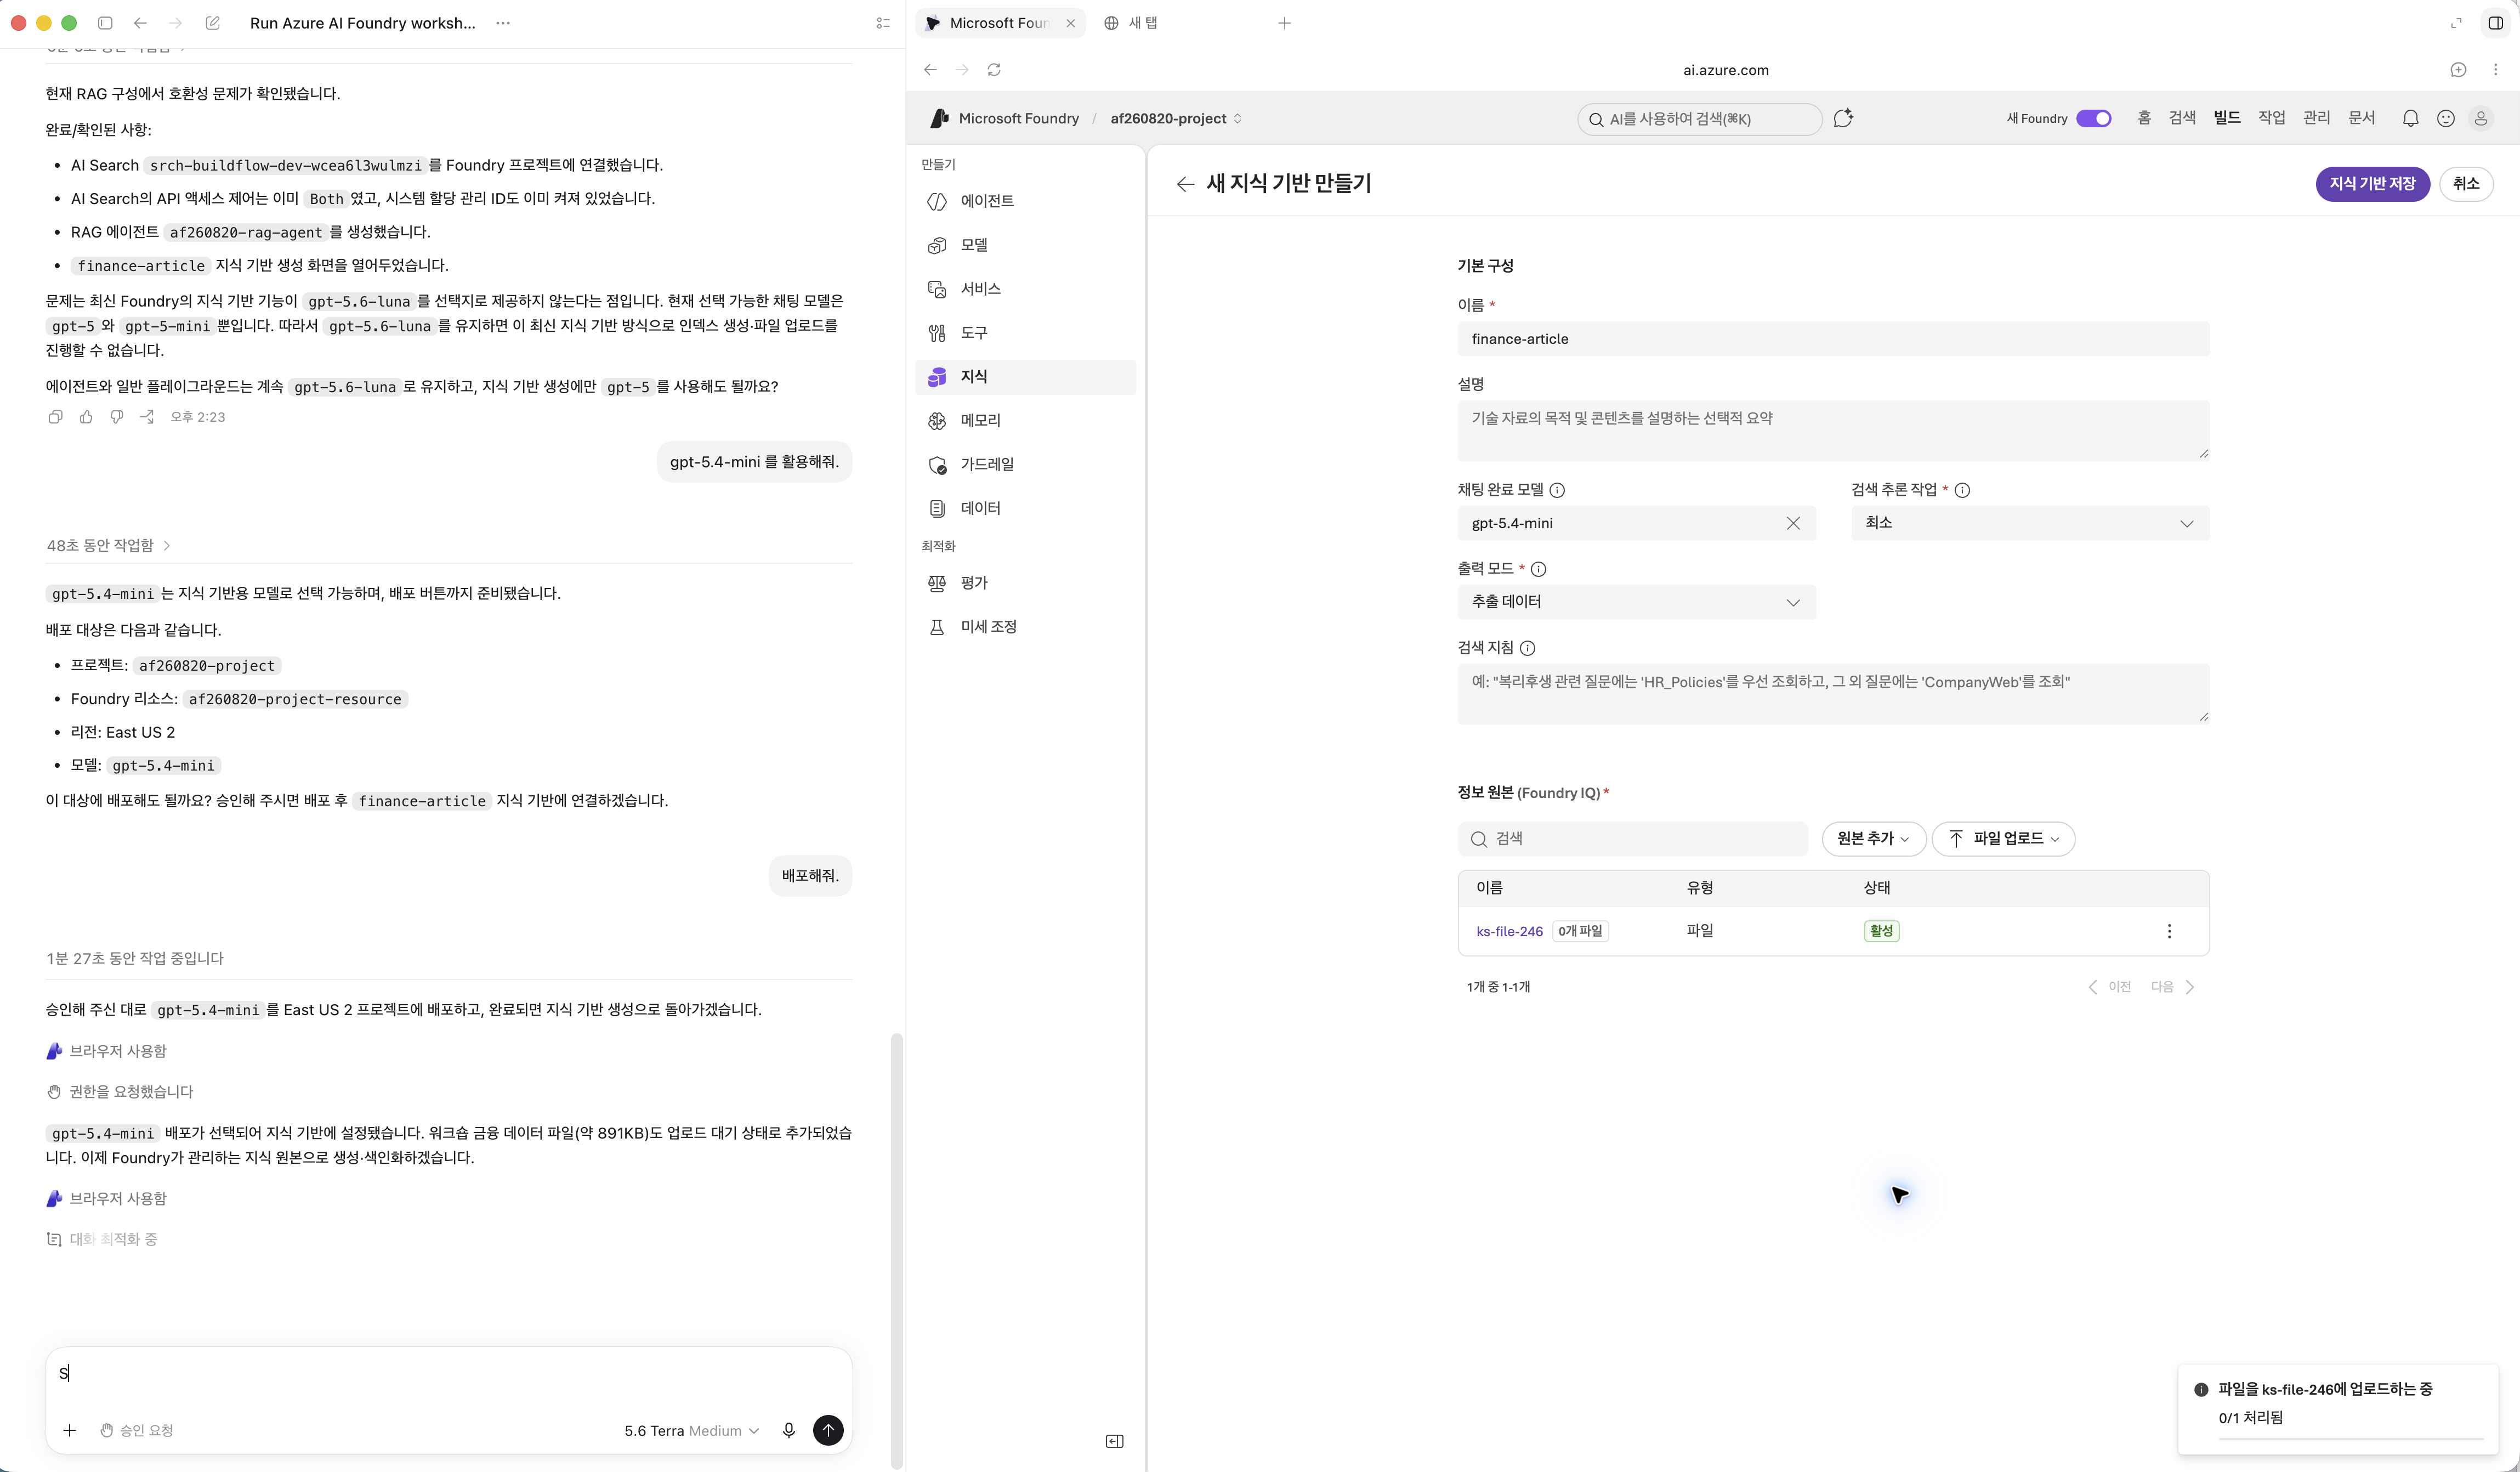Image resolution: width=2520 pixels, height=1472 pixels.
Task: Open the feedback smiley icon
Action: pos(2445,119)
